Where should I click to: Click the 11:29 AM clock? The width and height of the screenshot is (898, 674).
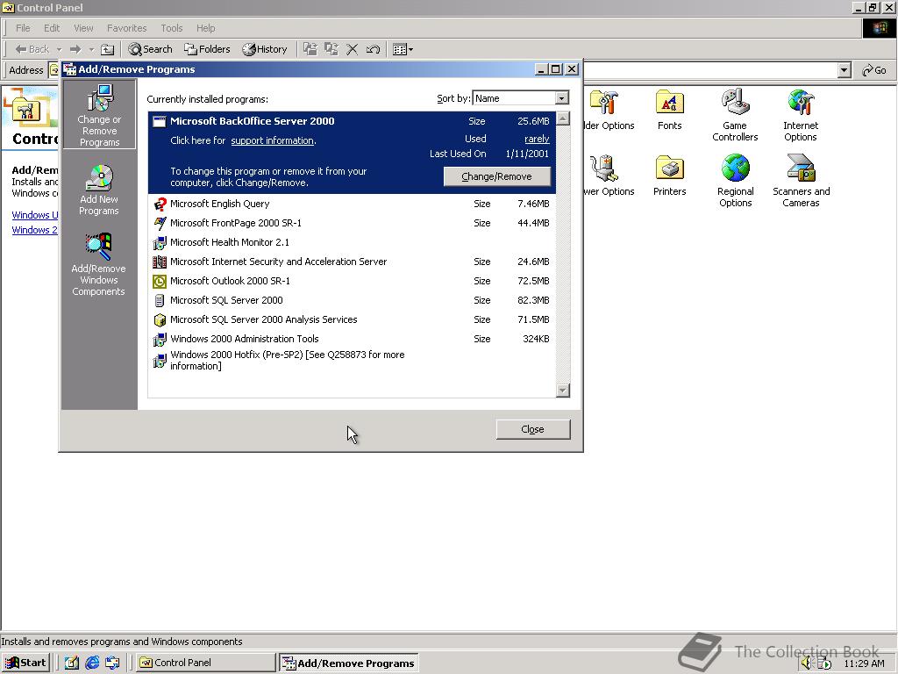[864, 663]
